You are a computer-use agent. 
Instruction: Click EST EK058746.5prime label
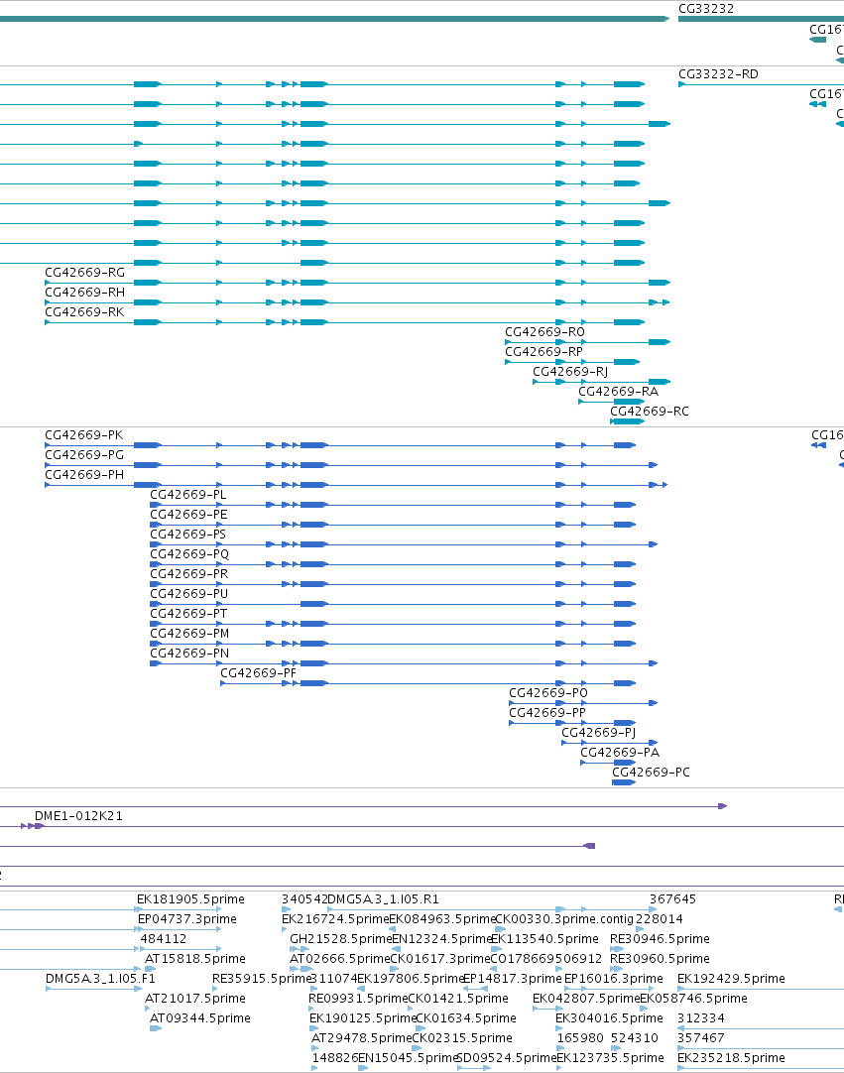pos(693,999)
